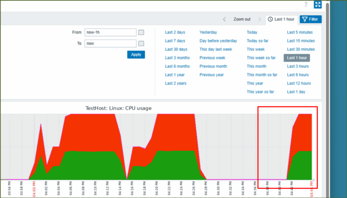The width and height of the screenshot is (347, 198).
Task: Set range to Last 12 hours
Action: click(299, 84)
